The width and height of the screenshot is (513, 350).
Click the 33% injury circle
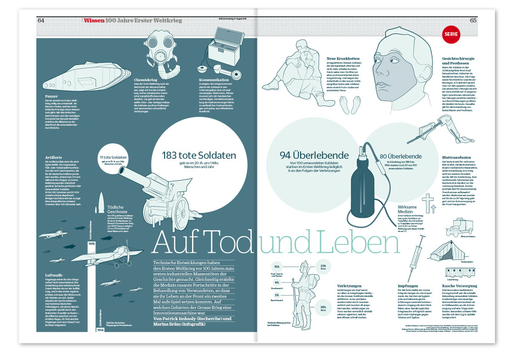323,267
